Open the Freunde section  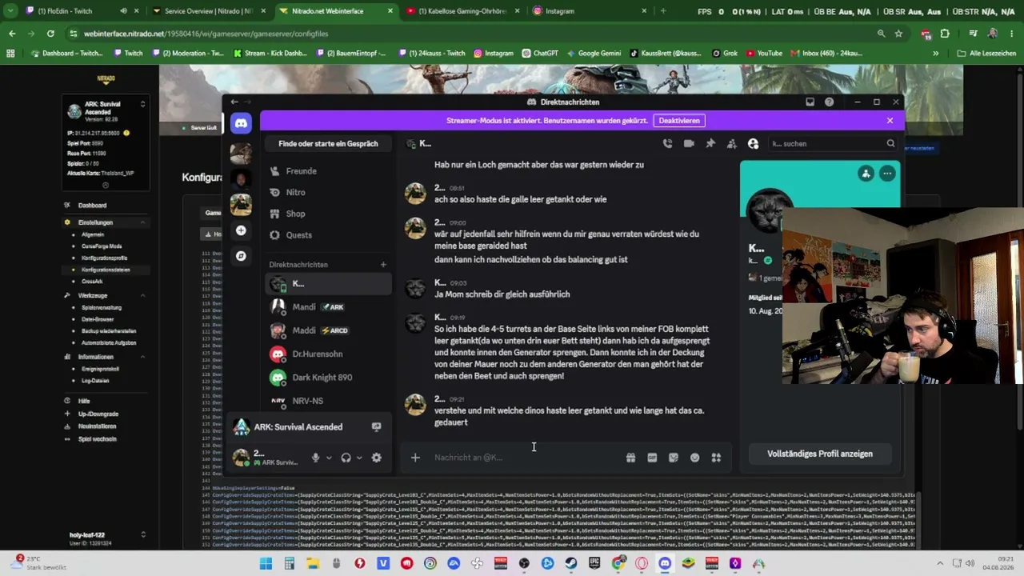click(x=328, y=171)
